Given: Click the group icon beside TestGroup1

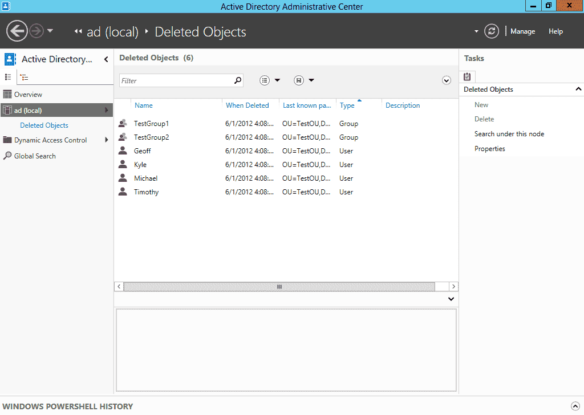Looking at the screenshot, I should [x=122, y=123].
